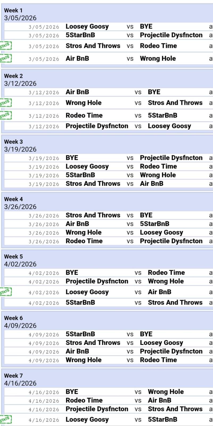Image resolution: width=213 pixels, height=426 pixels.
Task: Click Loosey Goosy in Week 2 matchup
Action: 169,126
